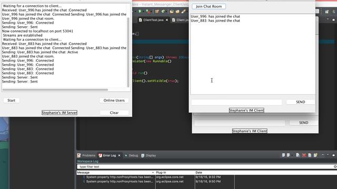337x189 pixels.
Task: Click SEND in the front IM Client window
Action: point(301,102)
